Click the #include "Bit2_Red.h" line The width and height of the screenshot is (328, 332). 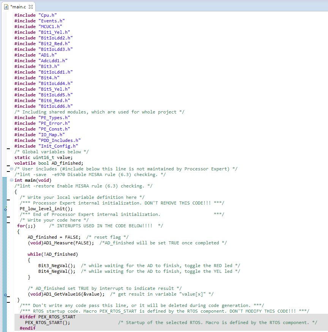click(x=42, y=44)
